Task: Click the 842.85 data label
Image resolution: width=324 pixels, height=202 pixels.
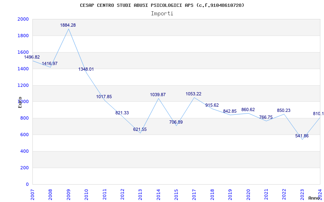Action: (x=230, y=112)
